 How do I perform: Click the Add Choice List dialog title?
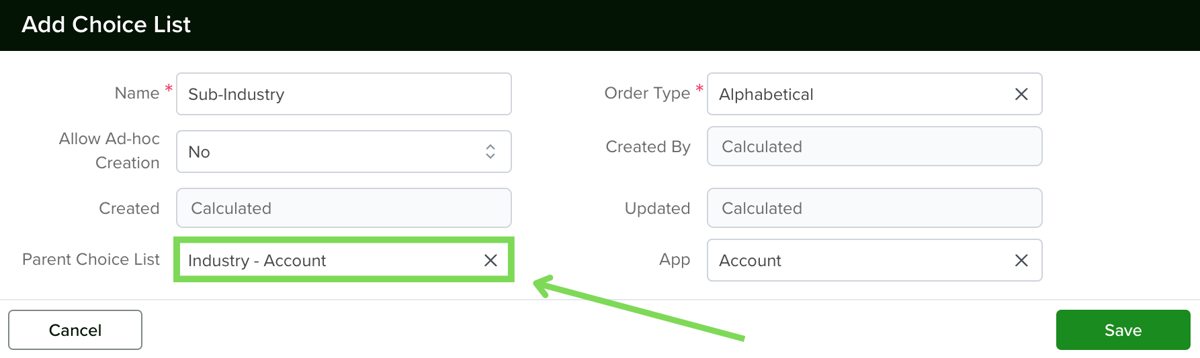pos(106,25)
